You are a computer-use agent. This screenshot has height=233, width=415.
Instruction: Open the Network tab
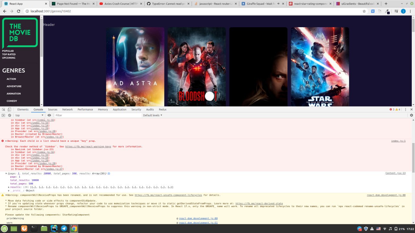(67, 109)
